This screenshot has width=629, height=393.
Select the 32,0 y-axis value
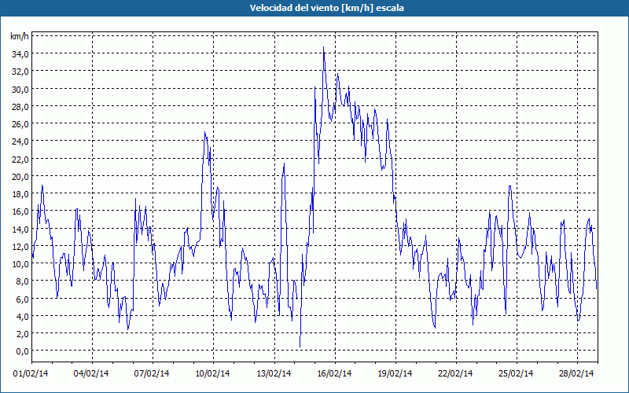(19, 72)
